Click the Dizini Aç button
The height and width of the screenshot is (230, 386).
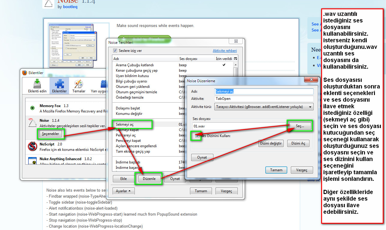(x=298, y=143)
